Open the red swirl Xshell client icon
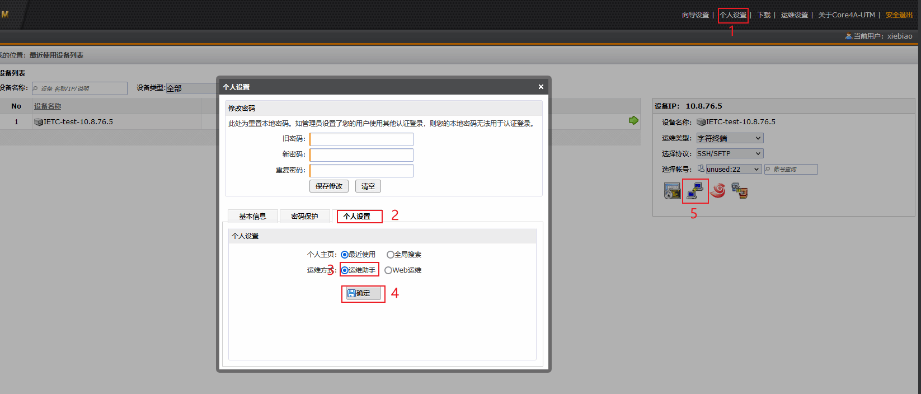921x394 pixels. (718, 191)
